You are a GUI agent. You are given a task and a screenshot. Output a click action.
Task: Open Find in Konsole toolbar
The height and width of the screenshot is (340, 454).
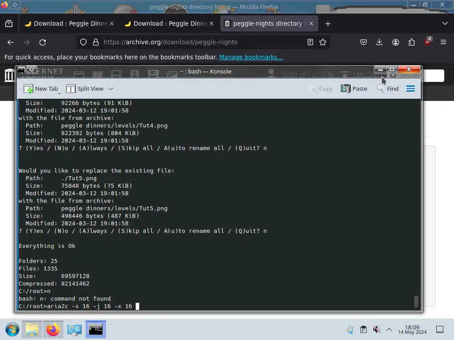pyautogui.click(x=387, y=89)
